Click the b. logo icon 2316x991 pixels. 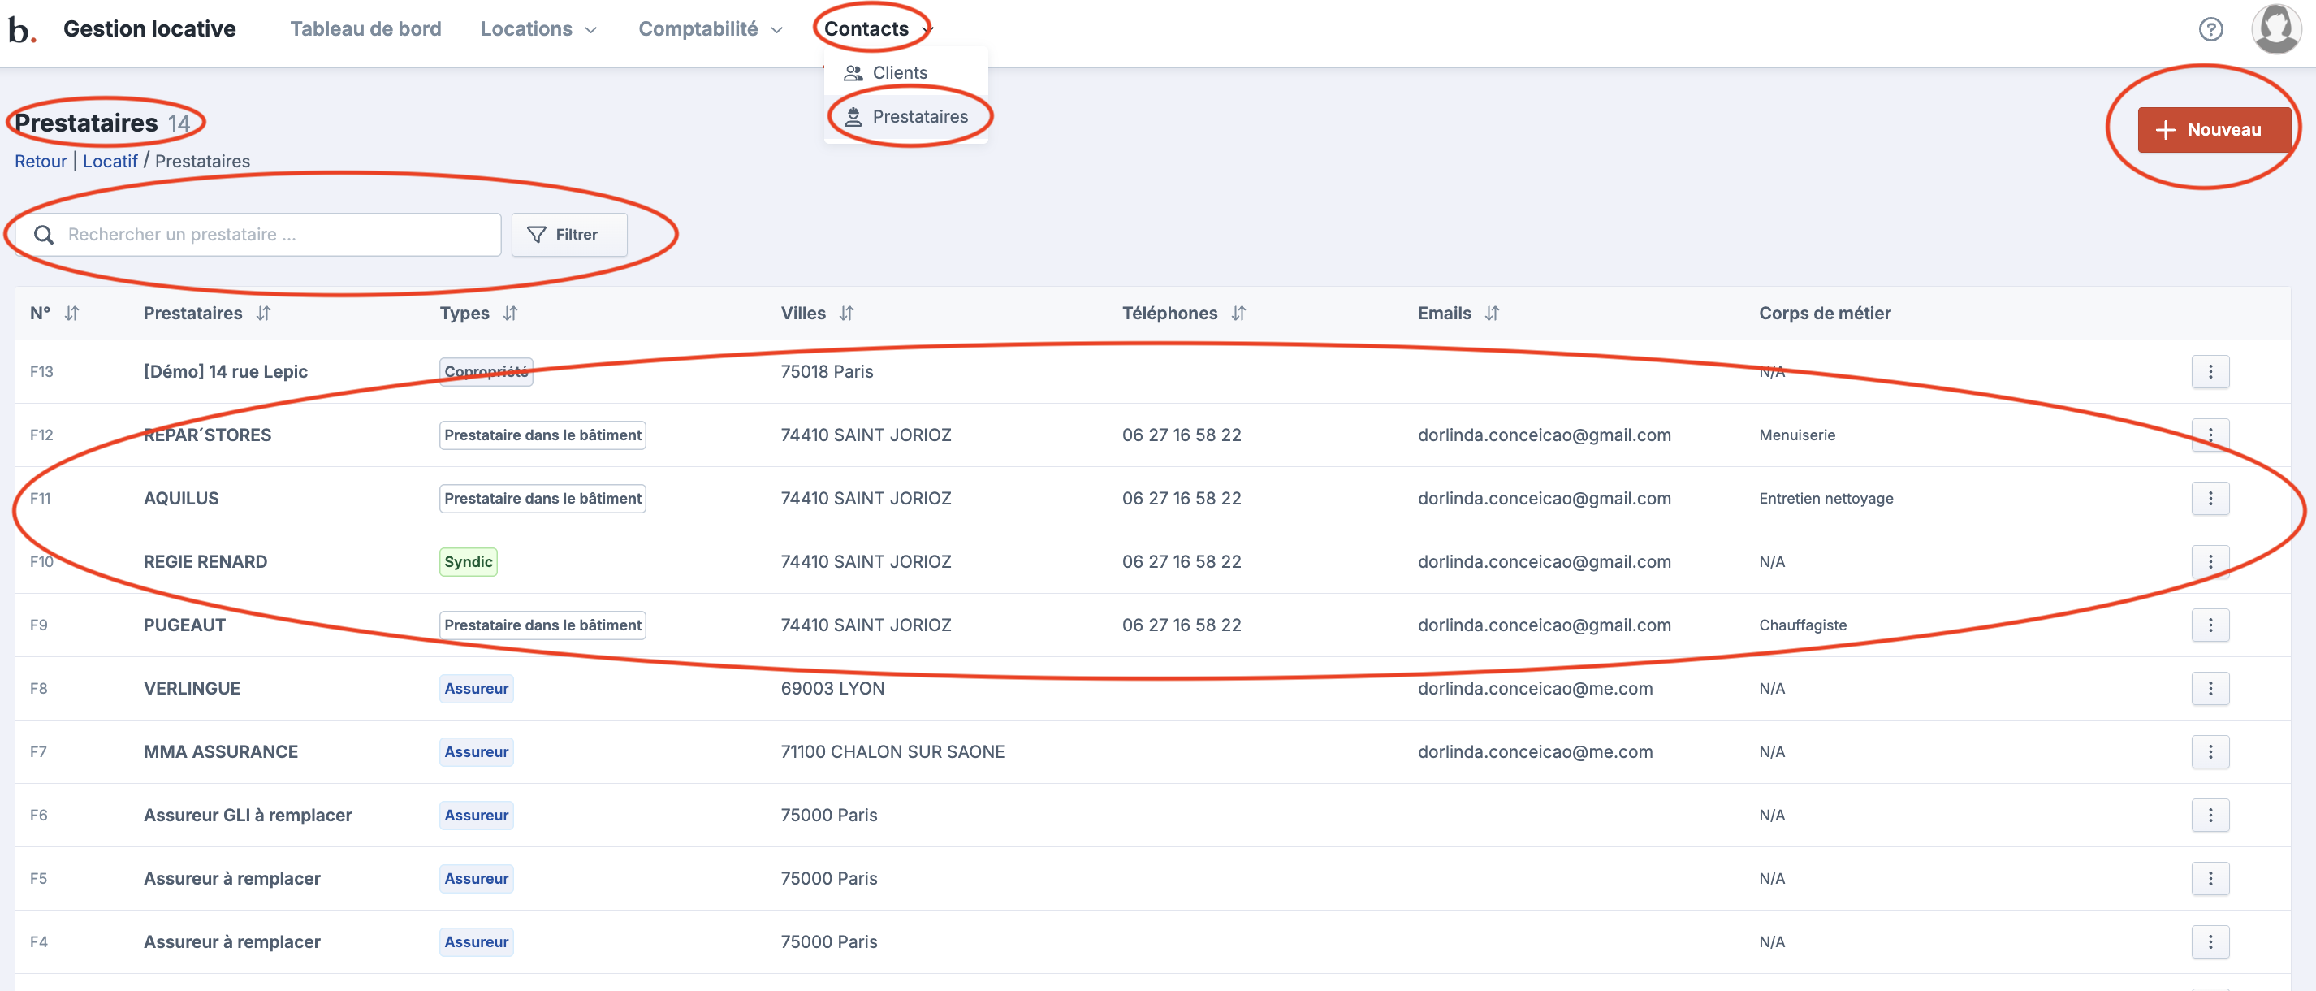(x=22, y=30)
